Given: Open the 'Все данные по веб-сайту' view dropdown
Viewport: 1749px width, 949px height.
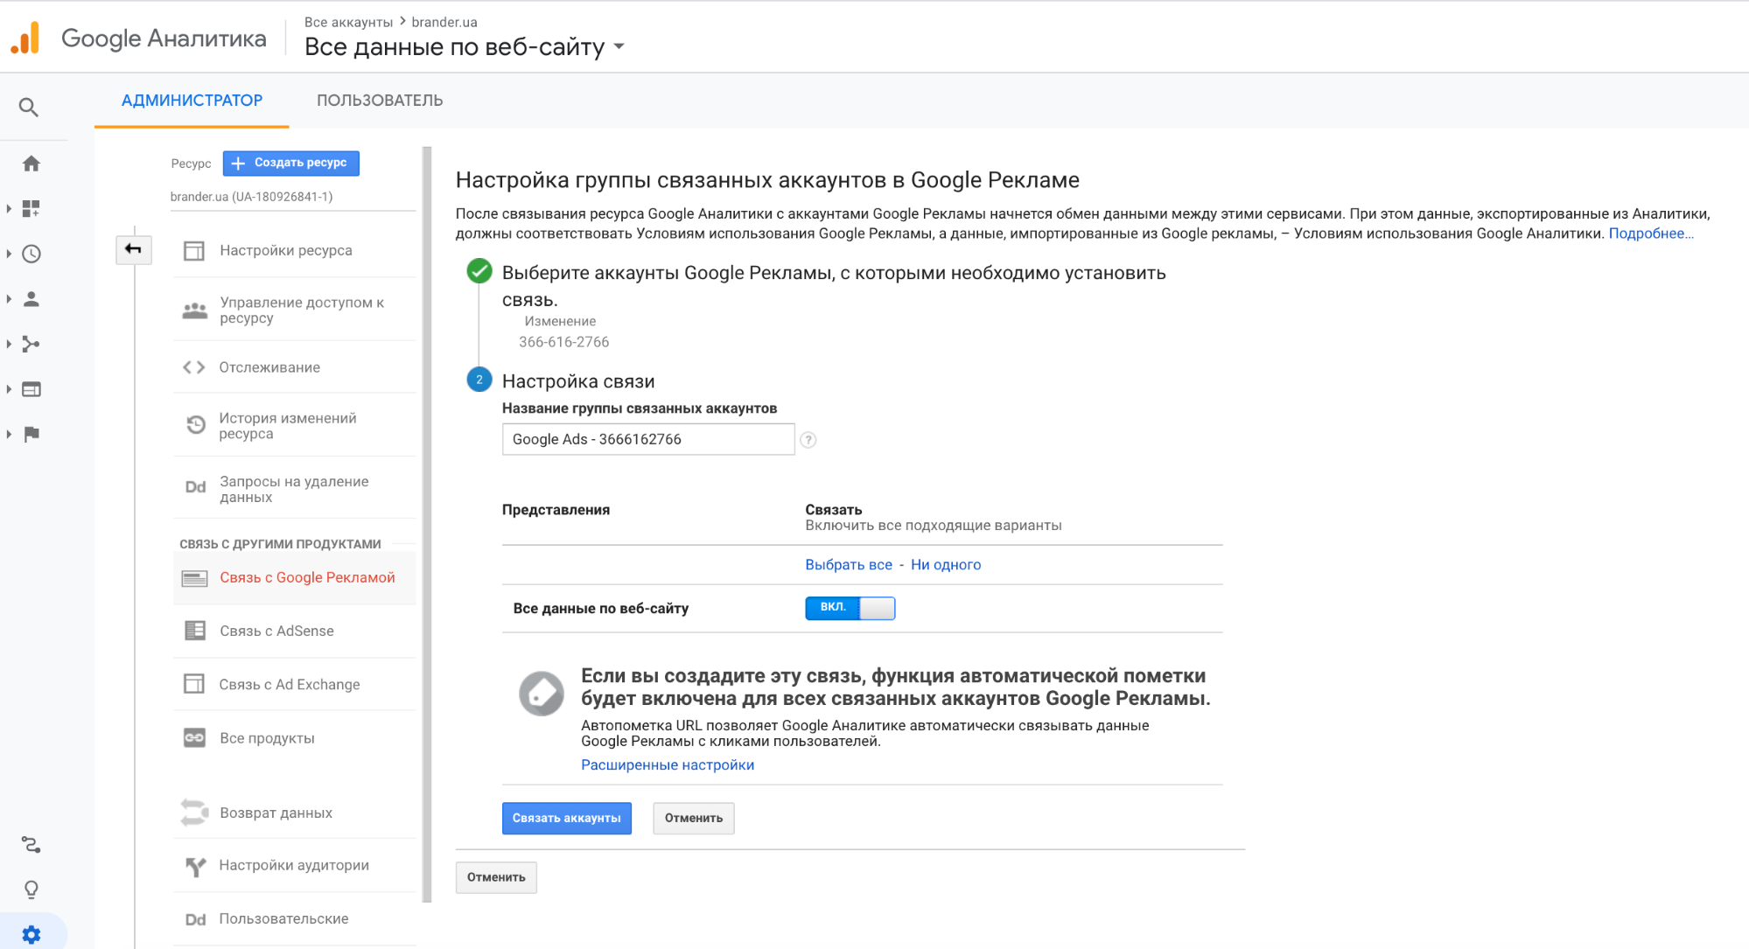Looking at the screenshot, I should pos(619,46).
